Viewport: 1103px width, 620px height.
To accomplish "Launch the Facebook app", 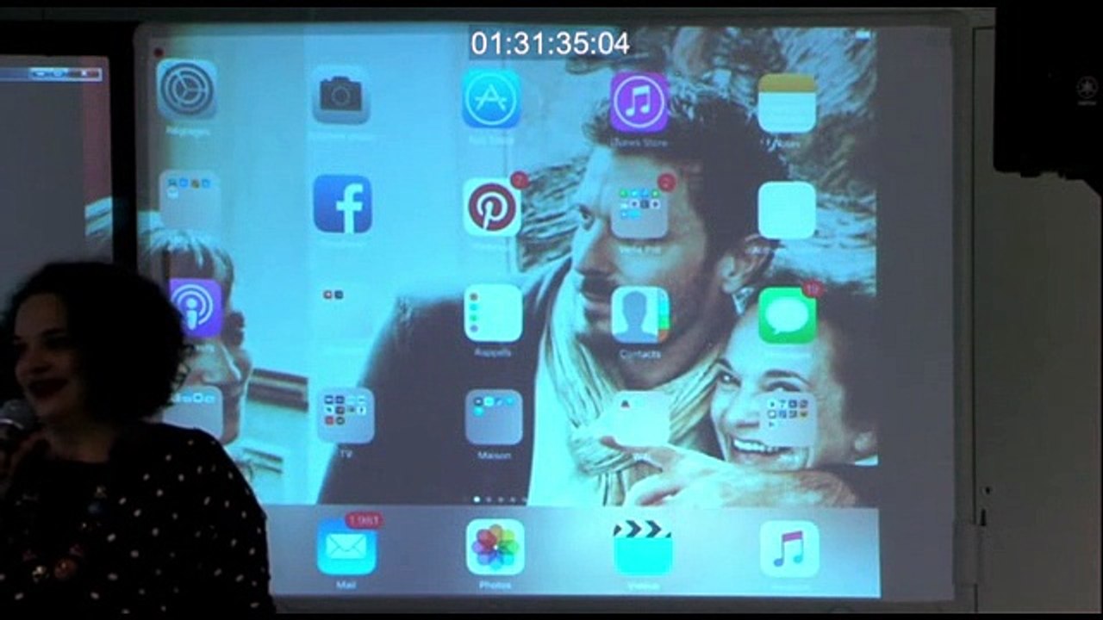I will (343, 204).
